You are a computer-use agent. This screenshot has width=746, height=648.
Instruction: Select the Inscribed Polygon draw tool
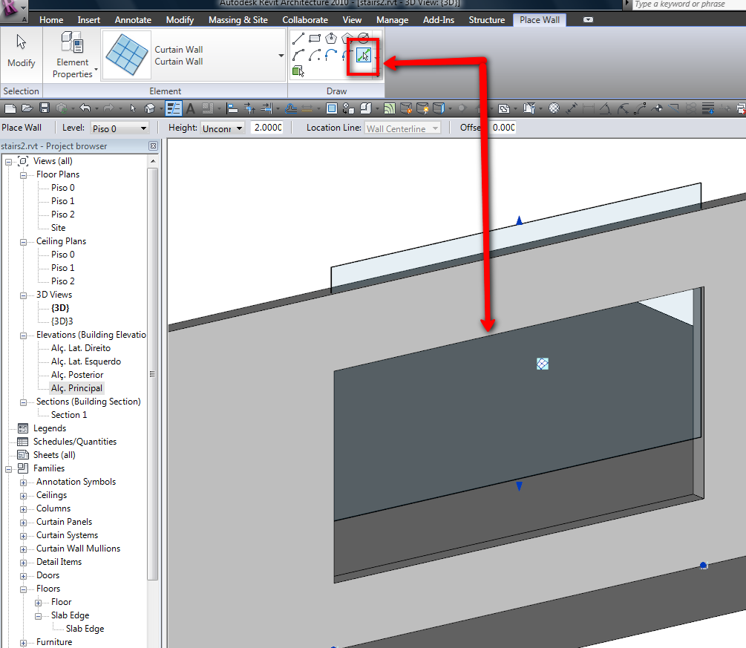[331, 39]
